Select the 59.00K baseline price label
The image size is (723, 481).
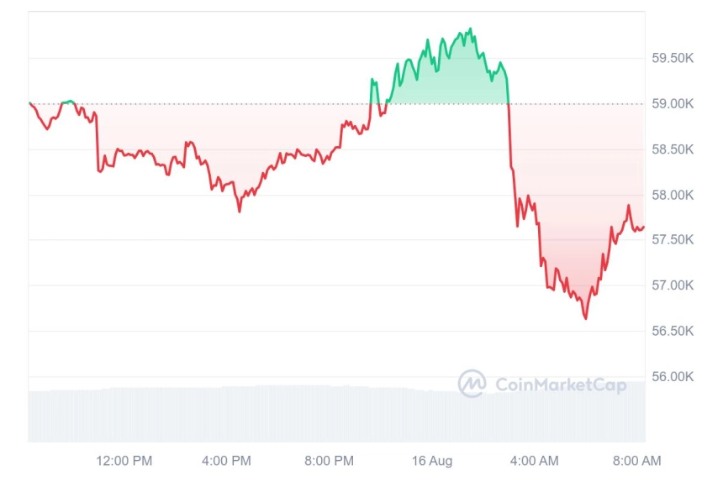tap(673, 103)
